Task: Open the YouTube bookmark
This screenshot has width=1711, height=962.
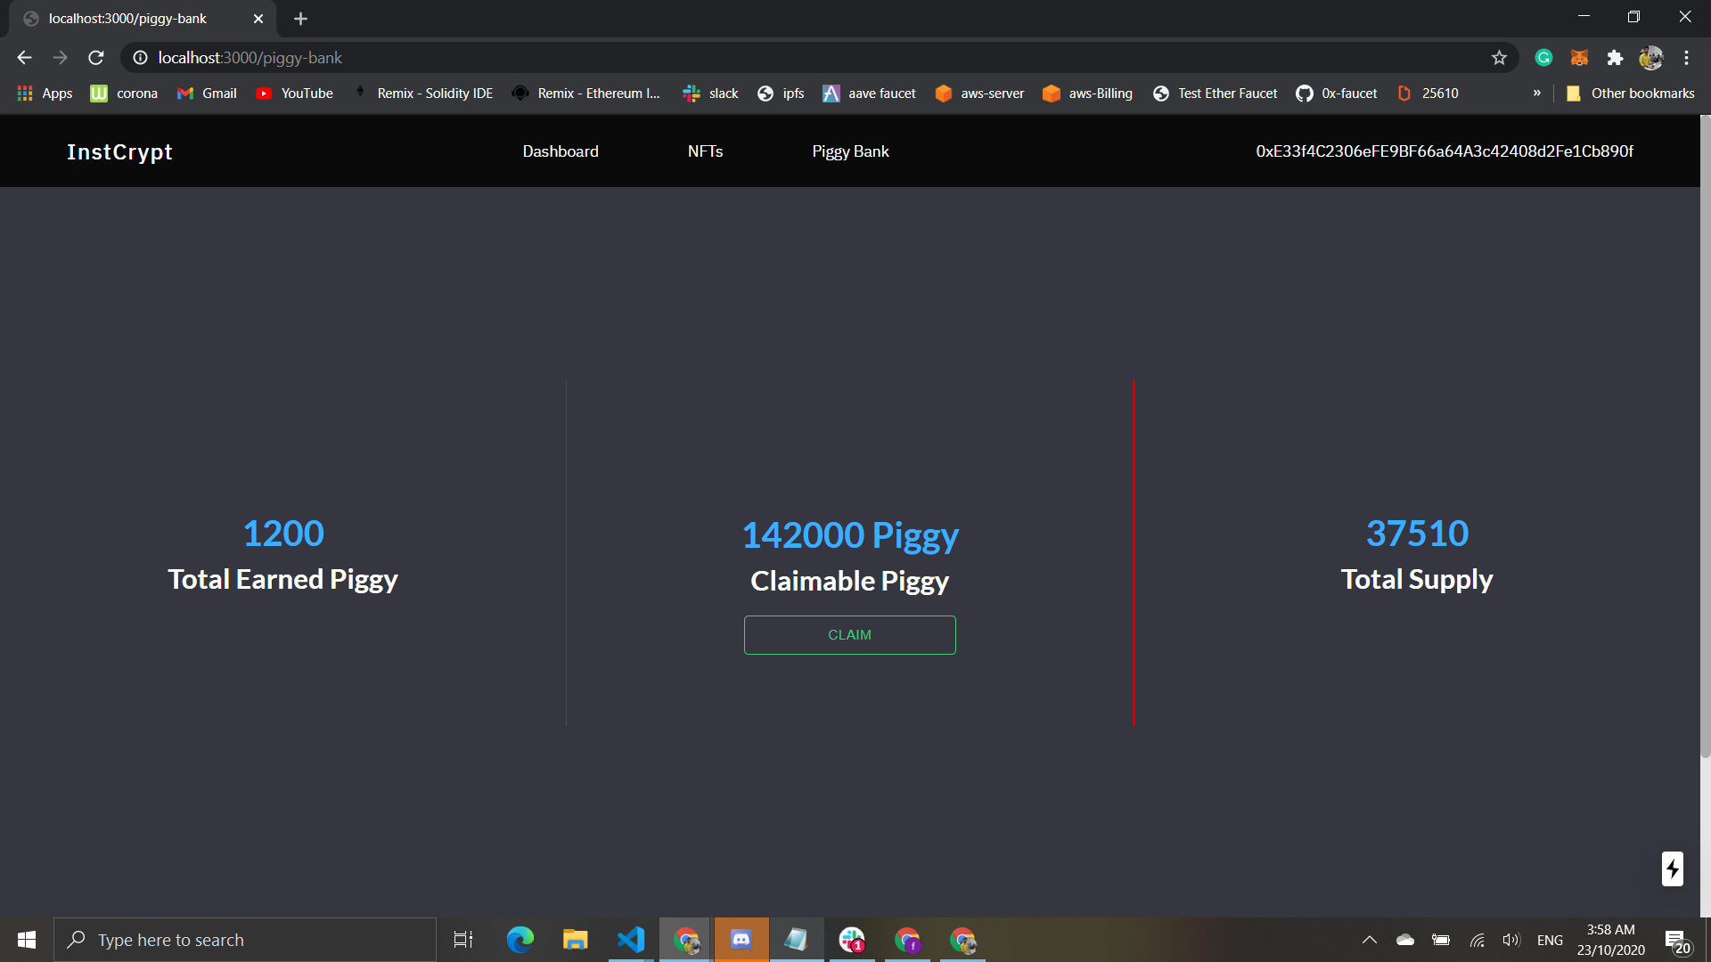Action: click(294, 94)
